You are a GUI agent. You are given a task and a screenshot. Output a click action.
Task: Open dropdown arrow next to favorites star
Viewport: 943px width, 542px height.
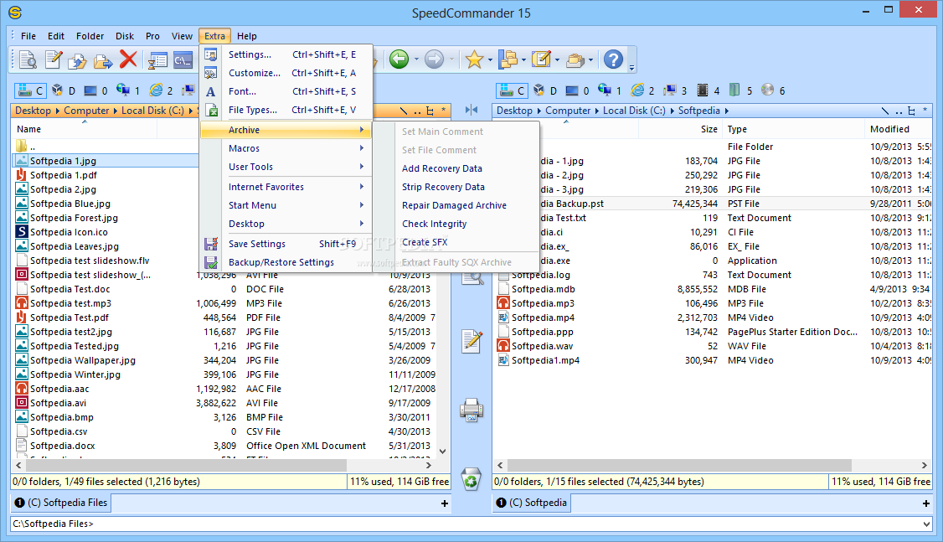click(x=490, y=59)
